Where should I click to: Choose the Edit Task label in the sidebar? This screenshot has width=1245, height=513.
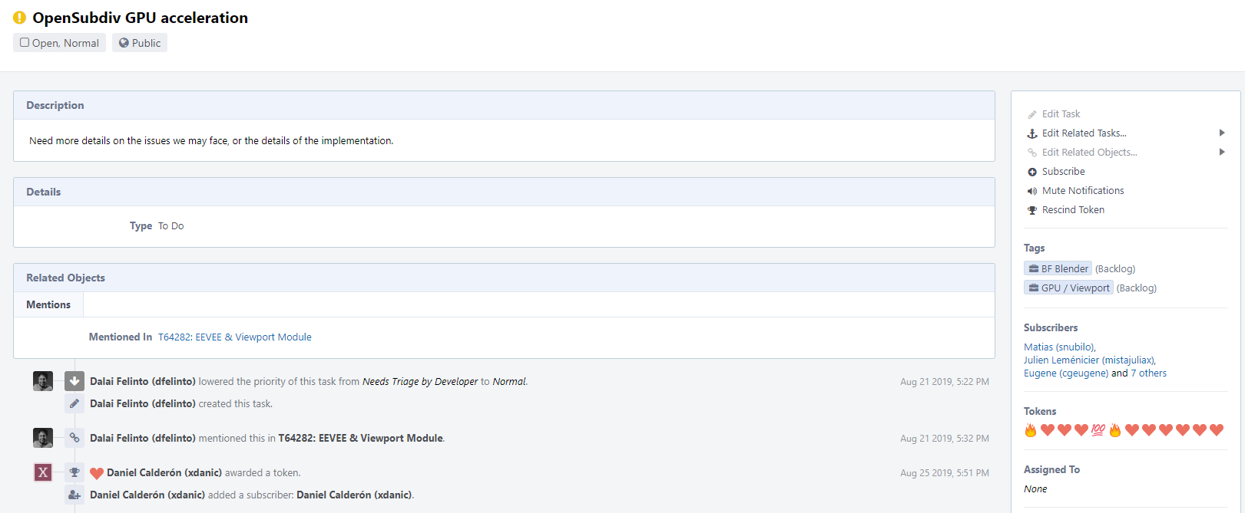pos(1061,114)
